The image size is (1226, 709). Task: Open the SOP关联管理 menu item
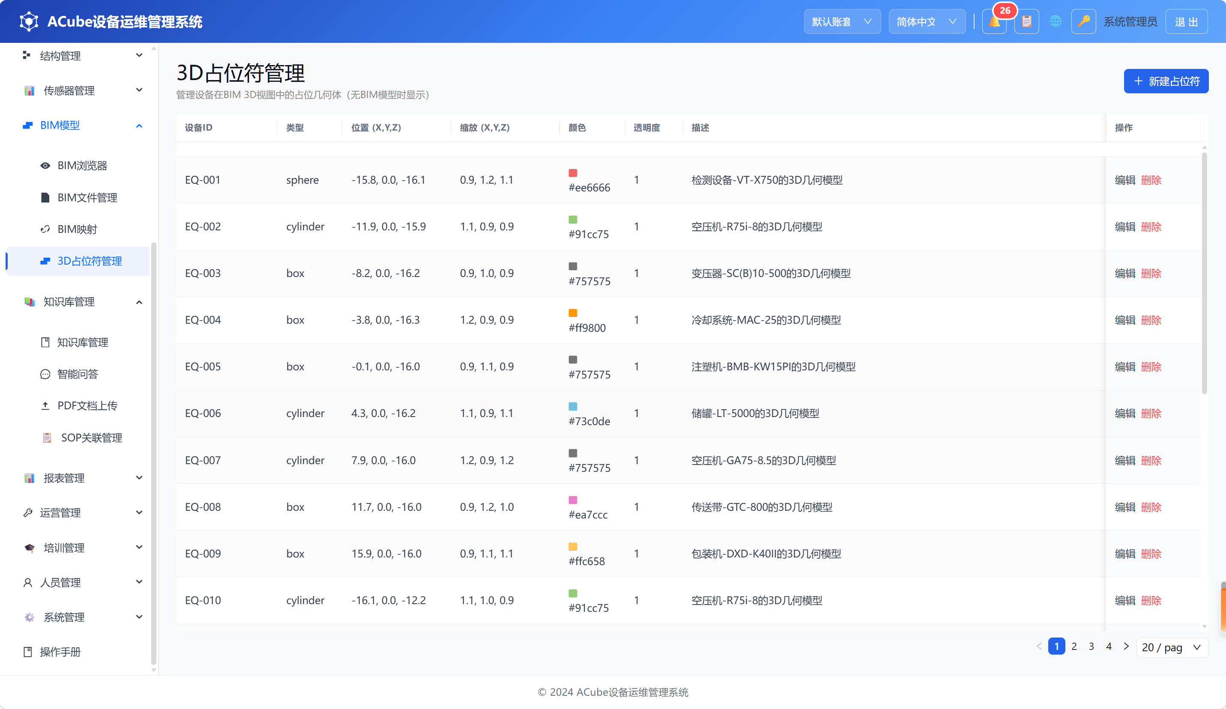point(78,438)
